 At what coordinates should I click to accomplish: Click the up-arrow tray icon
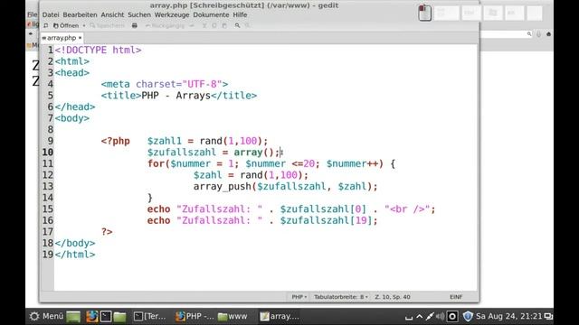pyautogui.click(x=420, y=316)
